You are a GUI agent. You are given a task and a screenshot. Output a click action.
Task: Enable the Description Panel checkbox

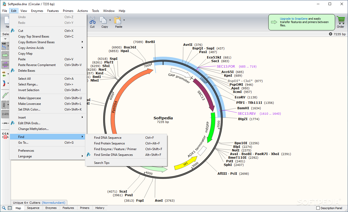pos(318,208)
